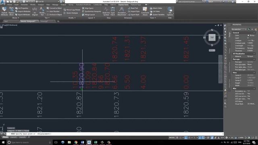Viewport: 258px width, 145px height.
Task: Click the Explode Attributes tool
Action: (4, 11)
